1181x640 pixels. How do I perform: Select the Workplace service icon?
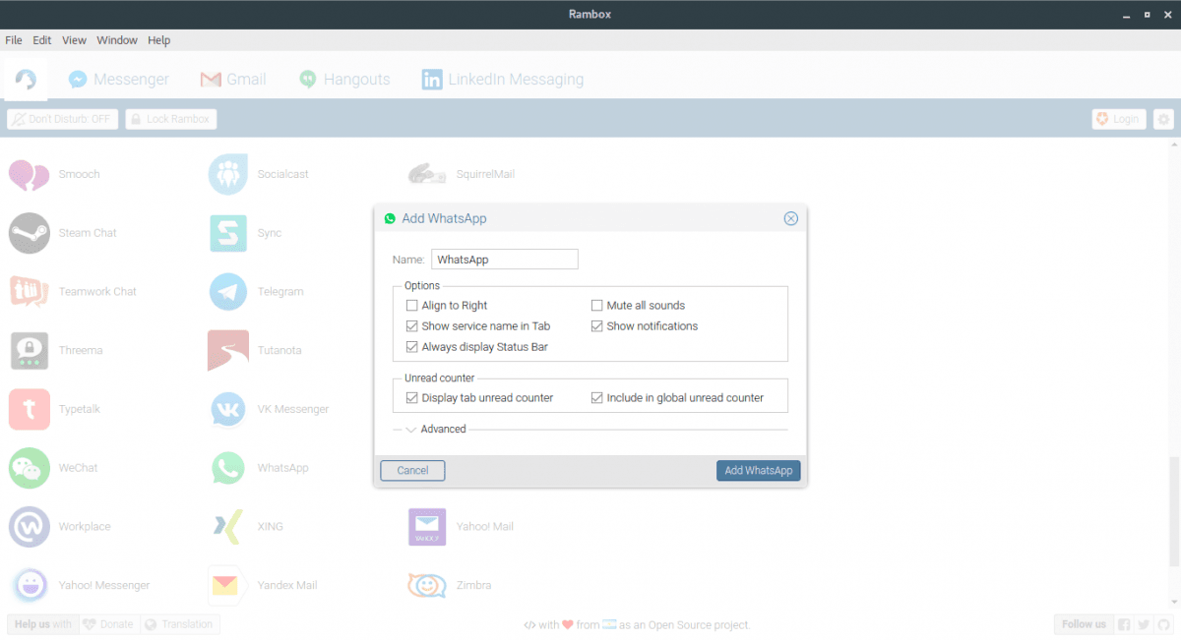[x=29, y=527]
